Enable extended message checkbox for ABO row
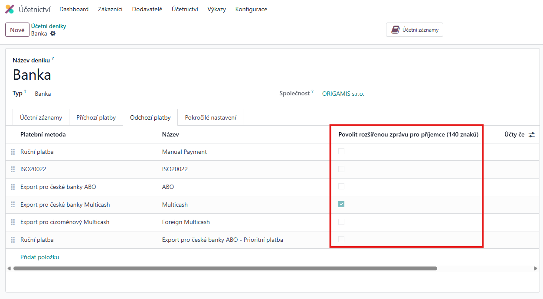This screenshot has width=543, height=299. pyautogui.click(x=341, y=186)
